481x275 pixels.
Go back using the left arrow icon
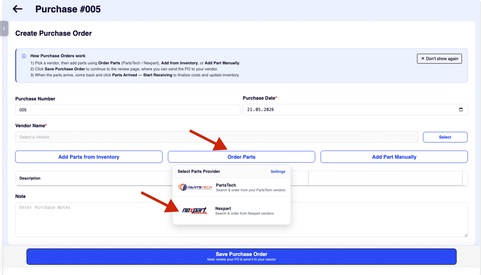click(18, 9)
